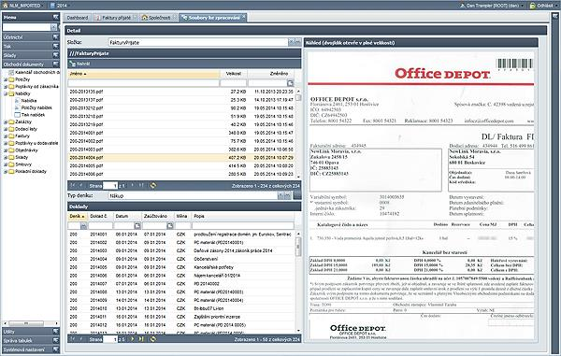561x356 pixels.
Task: Expand the Zakázky folder
Action: (x=6, y=121)
